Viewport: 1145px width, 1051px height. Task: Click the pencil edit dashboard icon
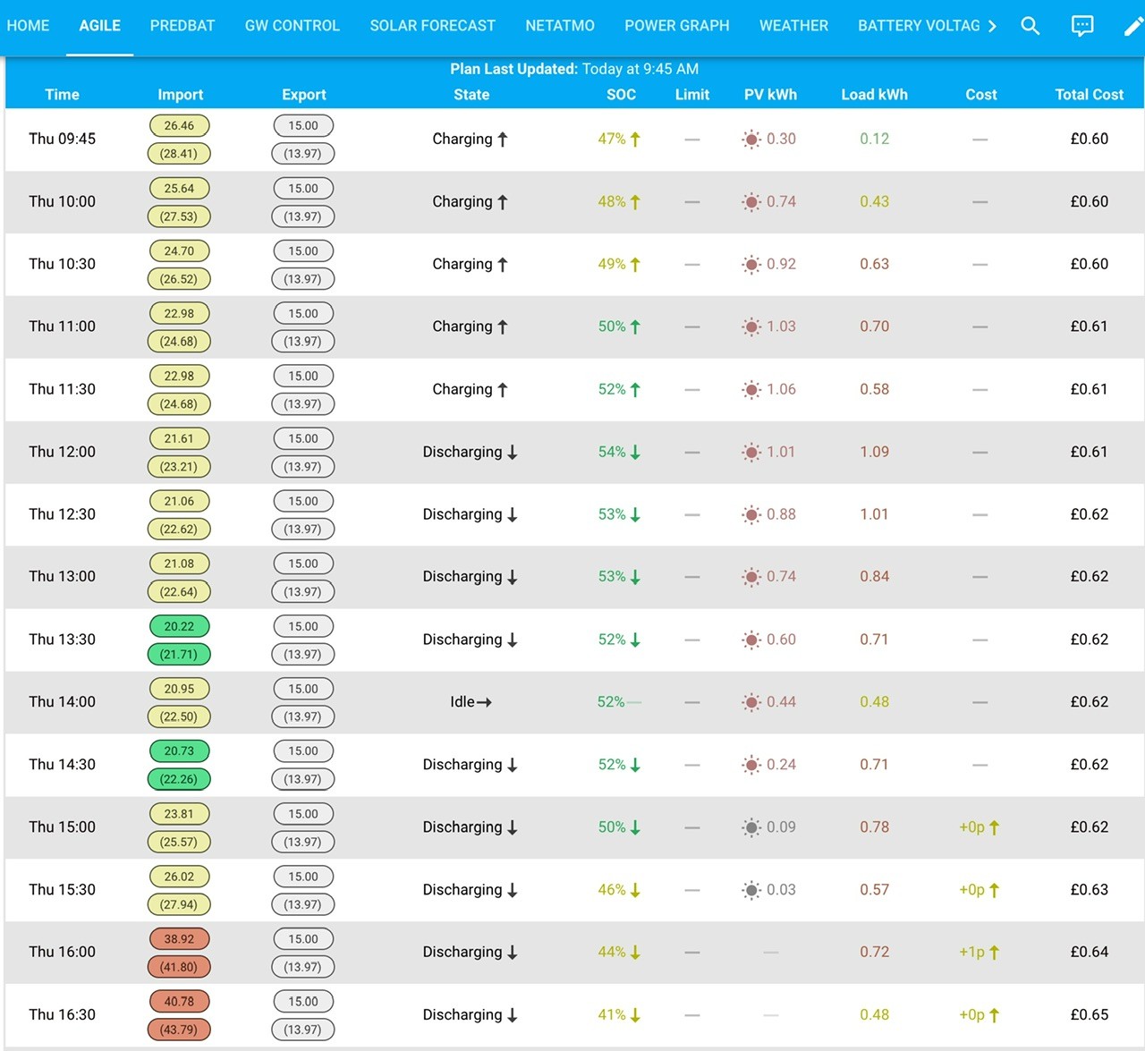pos(1132,26)
